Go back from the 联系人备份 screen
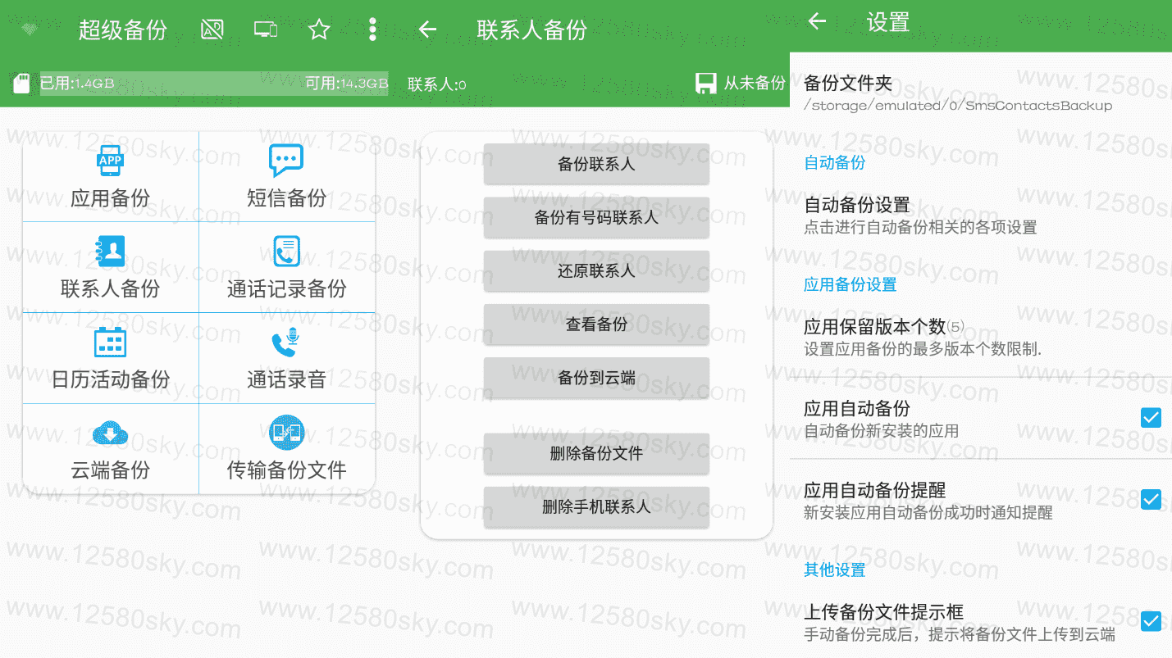Image resolution: width=1172 pixels, height=658 pixels. [427, 30]
